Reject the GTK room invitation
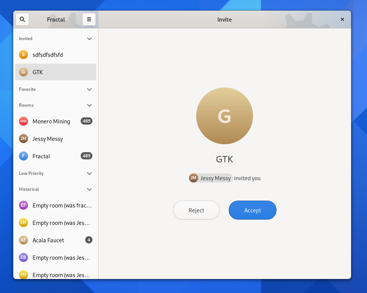 196,210
